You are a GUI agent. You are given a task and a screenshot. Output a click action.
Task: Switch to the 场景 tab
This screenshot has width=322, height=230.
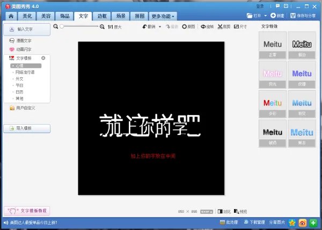pyautogui.click(x=121, y=16)
